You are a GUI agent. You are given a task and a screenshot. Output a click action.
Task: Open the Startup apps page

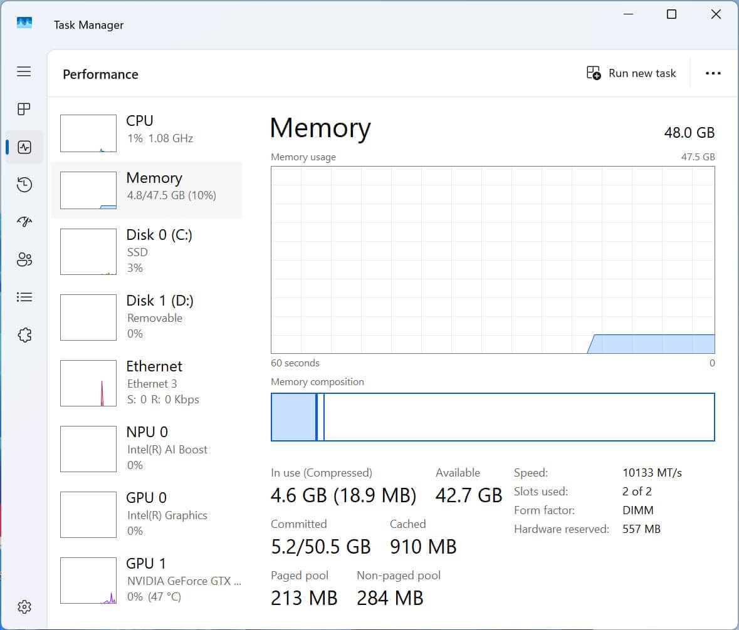(24, 222)
